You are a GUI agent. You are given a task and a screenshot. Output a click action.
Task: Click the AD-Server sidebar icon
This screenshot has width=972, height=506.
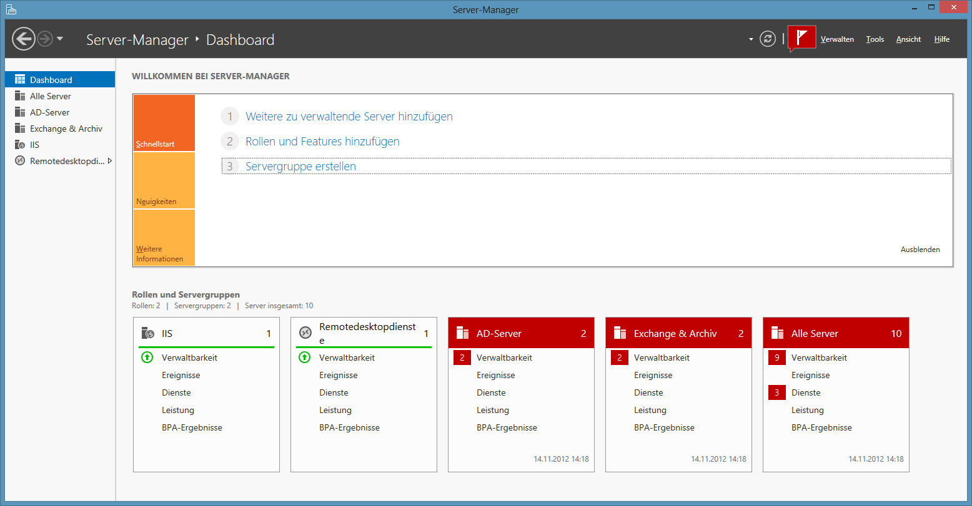point(20,112)
